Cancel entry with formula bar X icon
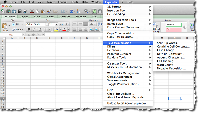The width and height of the screenshot is (199, 113). [x=29, y=35]
